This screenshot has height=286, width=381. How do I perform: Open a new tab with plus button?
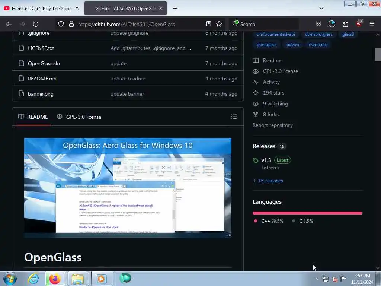175,9
